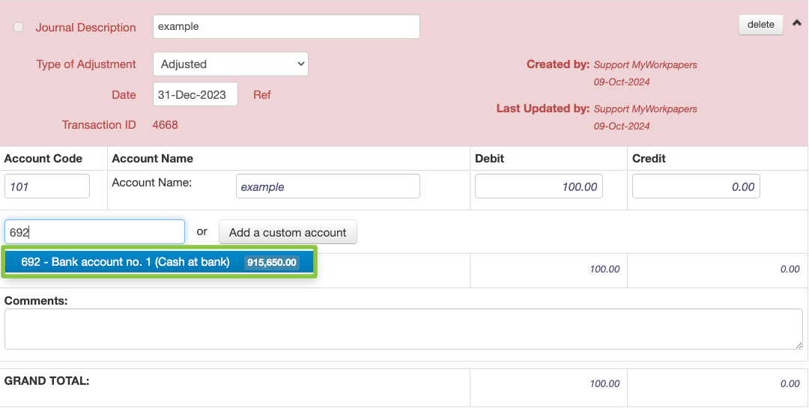Tick the checkbox beside Journal Description
This screenshot has width=809, height=408.
click(19, 28)
